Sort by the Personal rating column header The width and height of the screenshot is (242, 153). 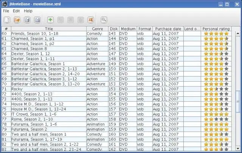[216, 29]
